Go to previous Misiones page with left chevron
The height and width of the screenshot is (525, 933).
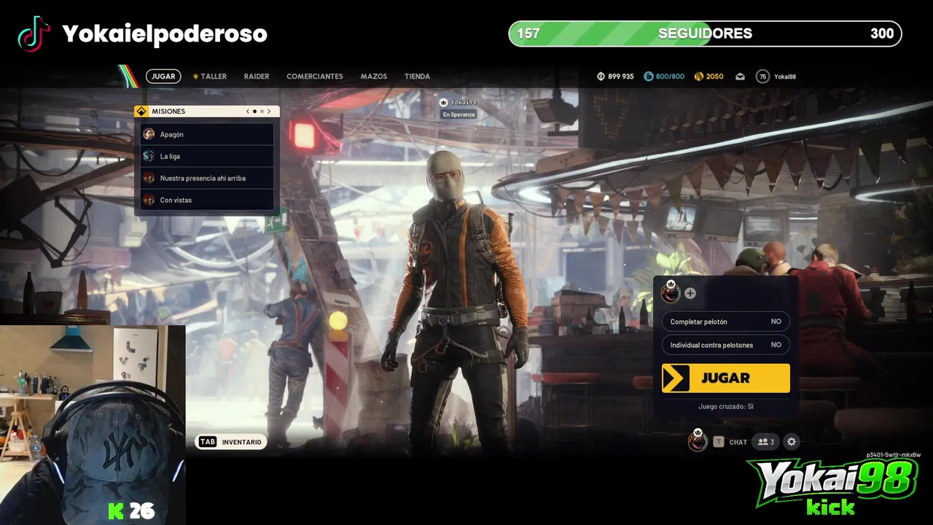click(247, 112)
